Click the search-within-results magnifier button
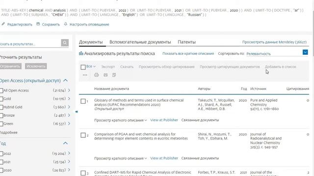The image size is (314, 176). click(65, 43)
